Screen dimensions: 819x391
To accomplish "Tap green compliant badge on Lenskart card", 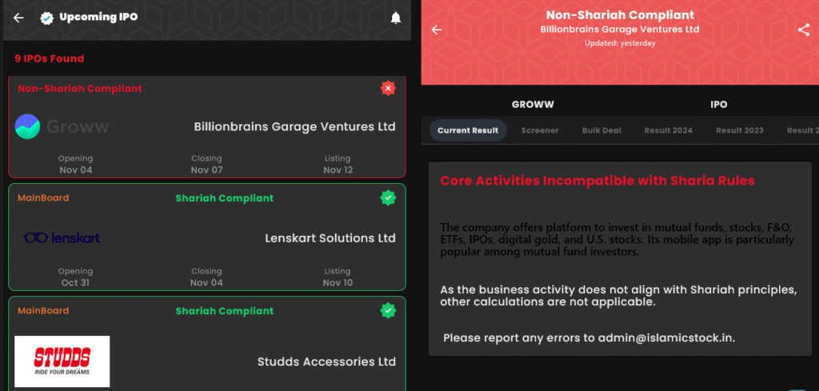I will [388, 197].
